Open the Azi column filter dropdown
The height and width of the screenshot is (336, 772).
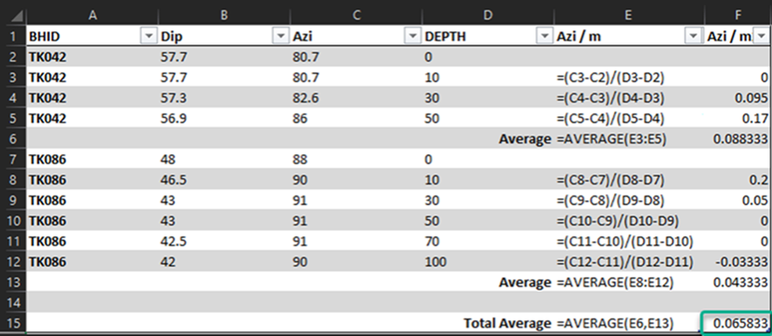click(411, 36)
